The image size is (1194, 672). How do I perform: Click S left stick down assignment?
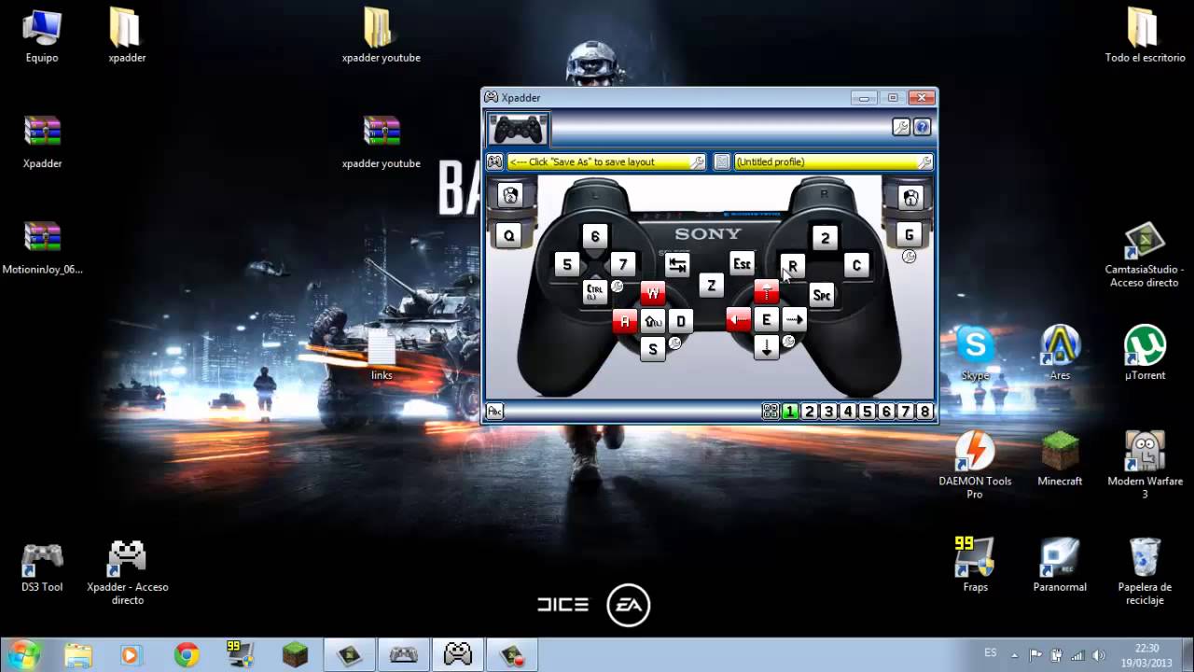tap(653, 349)
